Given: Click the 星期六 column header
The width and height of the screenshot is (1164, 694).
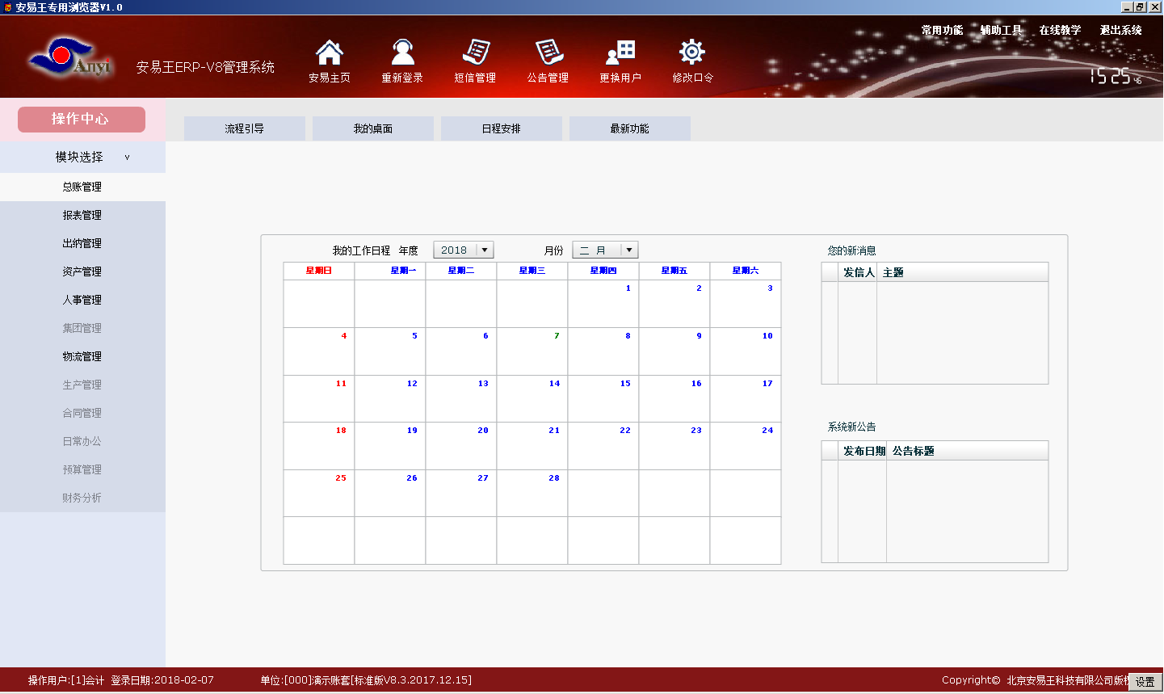Looking at the screenshot, I should (x=746, y=271).
